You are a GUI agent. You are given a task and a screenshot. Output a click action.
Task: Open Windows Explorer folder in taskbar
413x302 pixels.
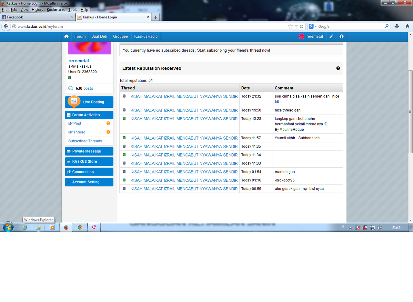[x=38, y=227]
